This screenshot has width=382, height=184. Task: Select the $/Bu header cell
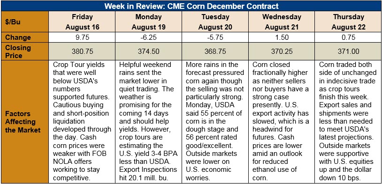[x=24, y=22]
